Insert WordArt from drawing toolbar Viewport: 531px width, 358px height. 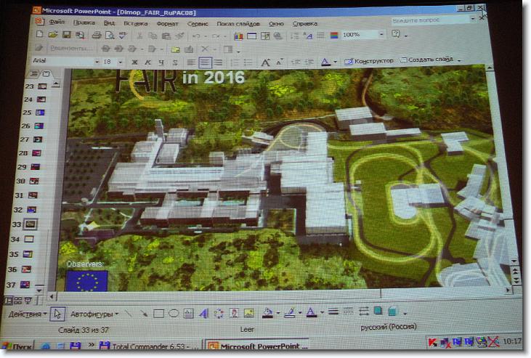point(203,314)
